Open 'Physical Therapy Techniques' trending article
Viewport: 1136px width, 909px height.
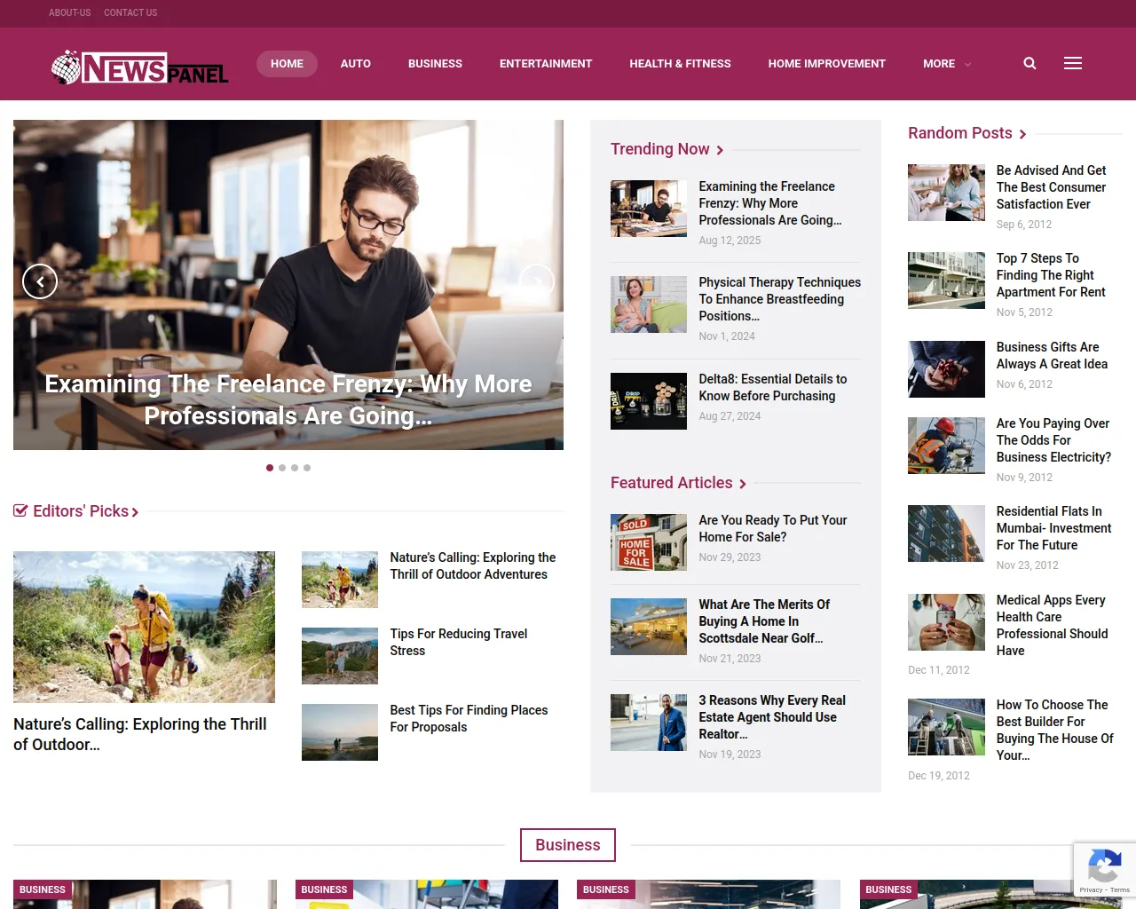click(x=780, y=299)
